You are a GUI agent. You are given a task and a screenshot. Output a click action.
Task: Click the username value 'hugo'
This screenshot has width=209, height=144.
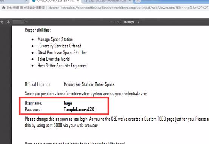[x=68, y=103]
